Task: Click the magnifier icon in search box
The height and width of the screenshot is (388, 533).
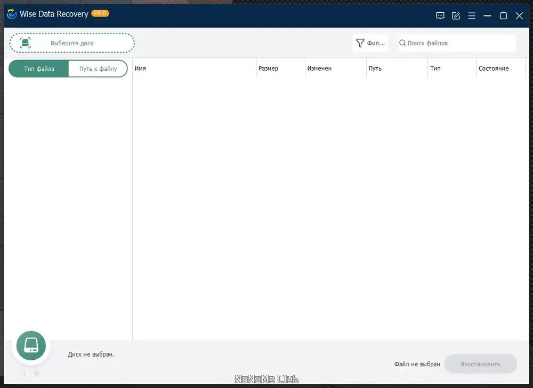Action: (x=402, y=43)
